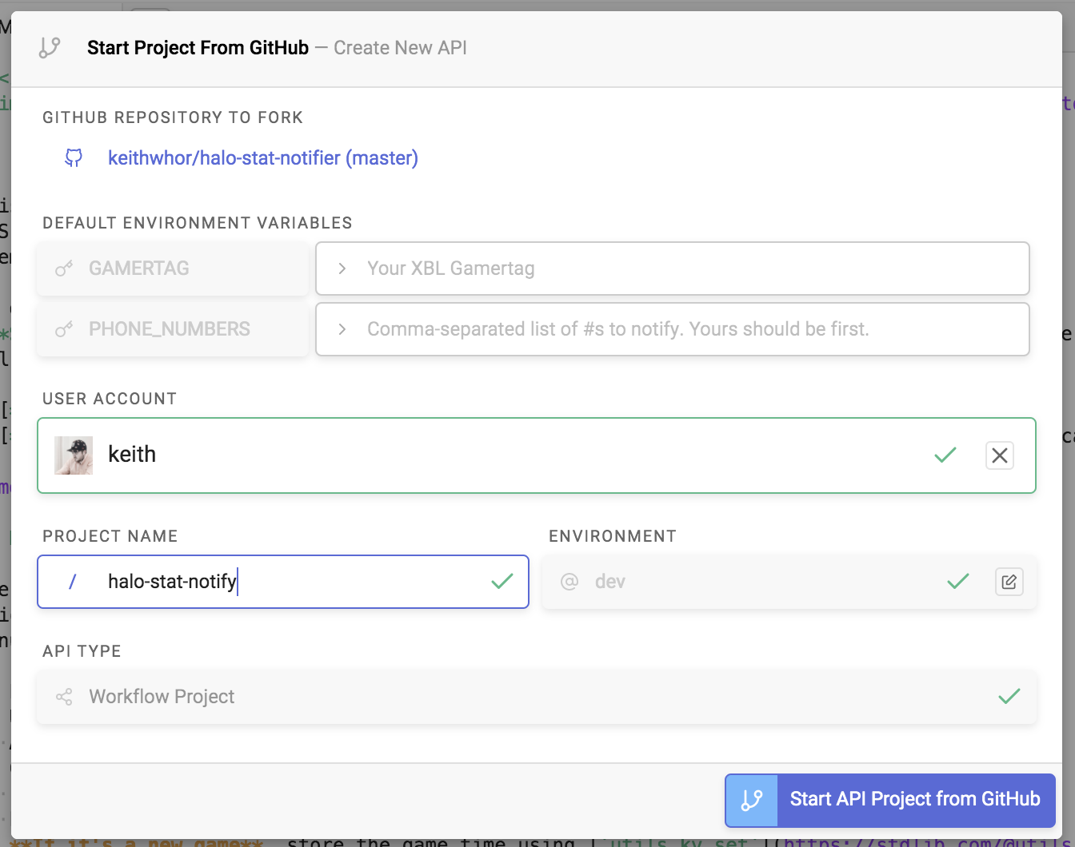Click the fork icon in dialog header
Image resolution: width=1075 pixels, height=847 pixels.
(50, 48)
